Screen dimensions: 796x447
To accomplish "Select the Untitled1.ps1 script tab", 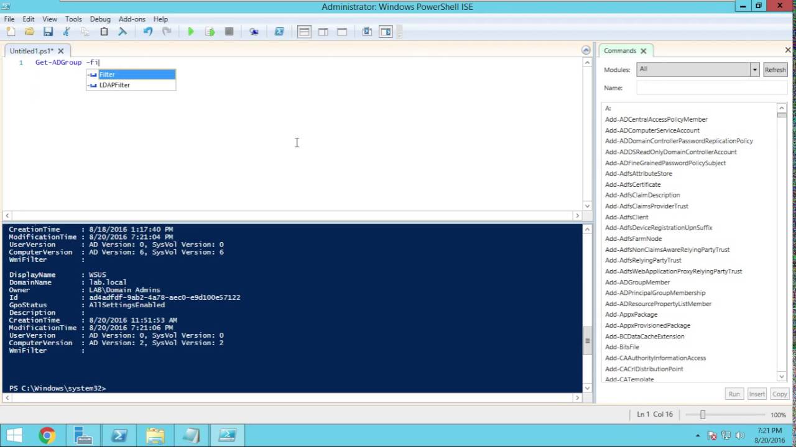I will tap(32, 51).
